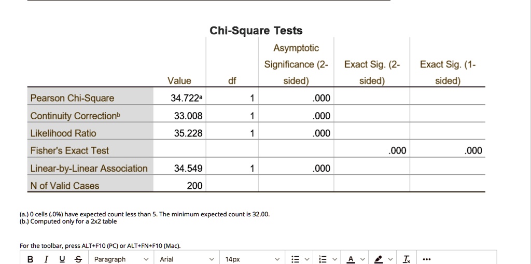Select the value 35.228 in the table
Screen dimensions: 531x264
tap(188, 133)
